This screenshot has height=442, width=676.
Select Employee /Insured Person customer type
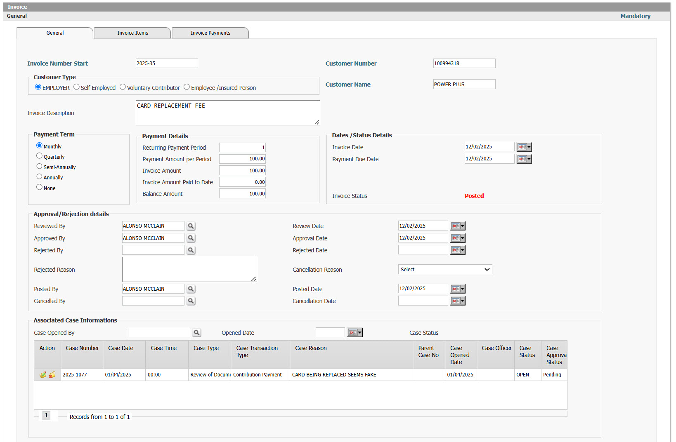coord(187,87)
